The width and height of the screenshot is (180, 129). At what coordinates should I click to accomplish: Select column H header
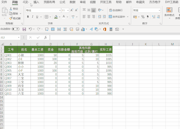106,44
